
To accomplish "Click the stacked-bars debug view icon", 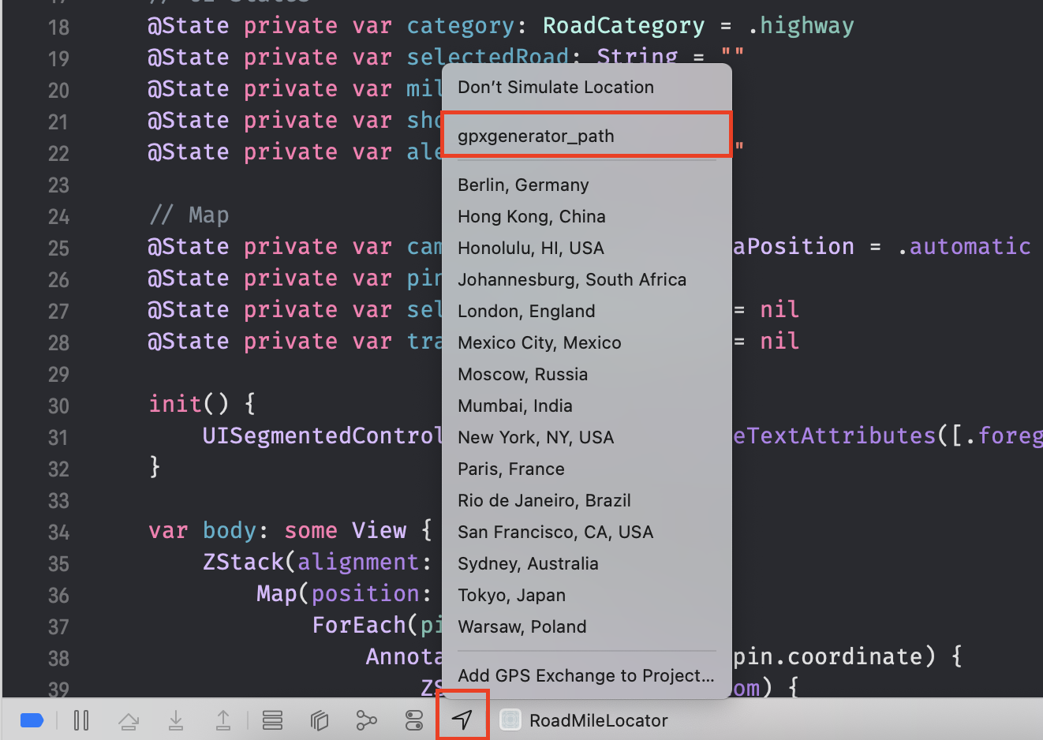I will click(x=272, y=720).
